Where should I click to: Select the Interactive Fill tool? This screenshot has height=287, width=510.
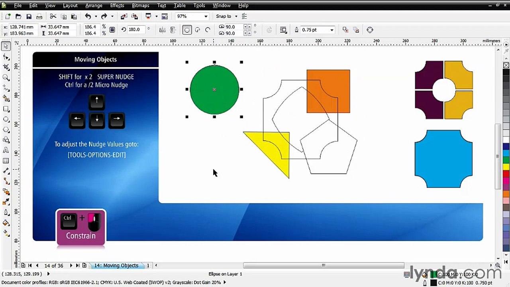[x=6, y=233]
